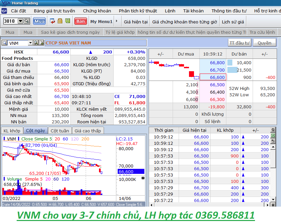Switch to the Tra cứu lệnh tab
This screenshot has height=224, width=281.
point(262,32)
